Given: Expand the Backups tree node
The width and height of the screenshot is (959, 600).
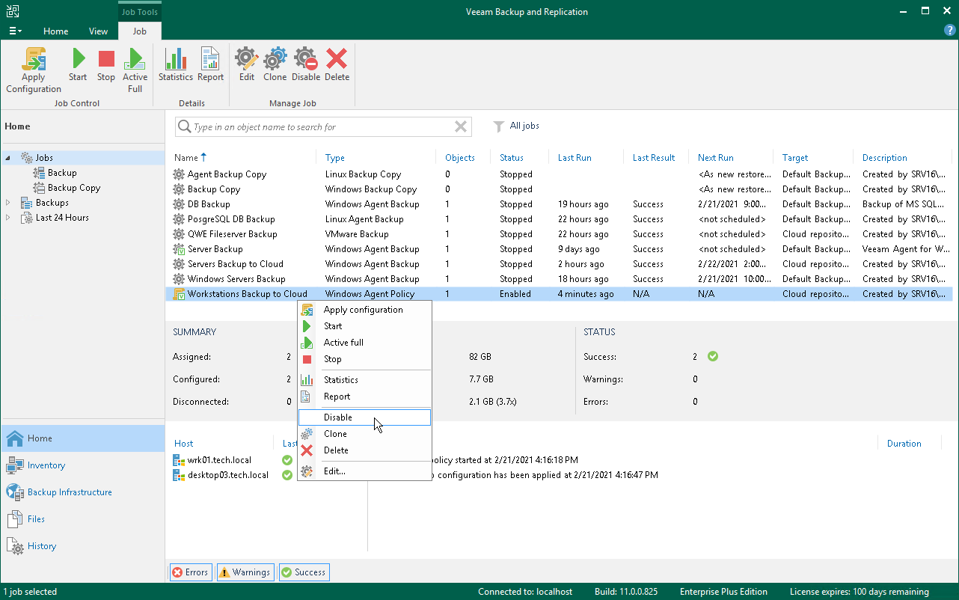Looking at the screenshot, I should point(8,203).
